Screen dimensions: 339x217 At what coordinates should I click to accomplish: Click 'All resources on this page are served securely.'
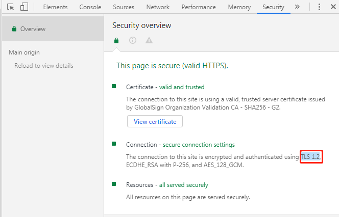[x=188, y=197]
